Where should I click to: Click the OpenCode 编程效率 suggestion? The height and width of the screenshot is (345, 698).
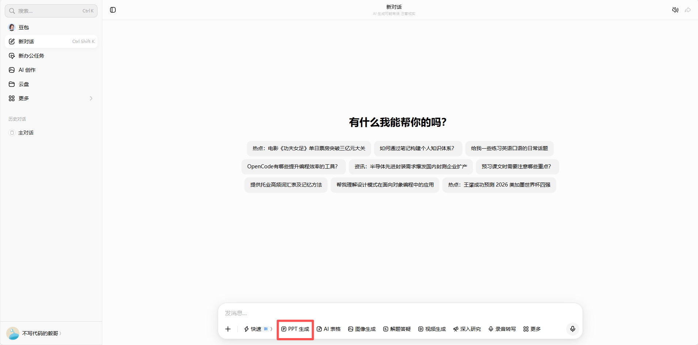(x=293, y=167)
